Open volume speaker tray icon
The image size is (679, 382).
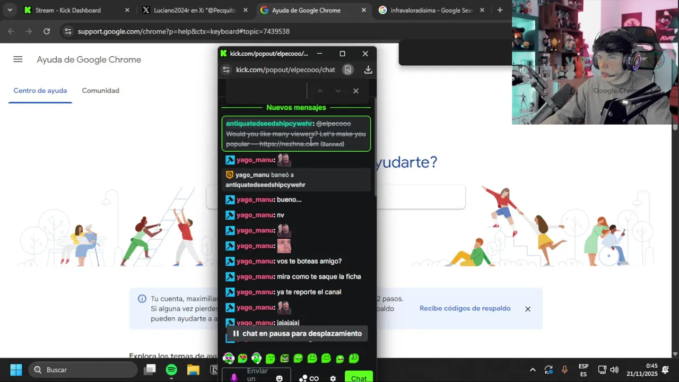point(614,370)
